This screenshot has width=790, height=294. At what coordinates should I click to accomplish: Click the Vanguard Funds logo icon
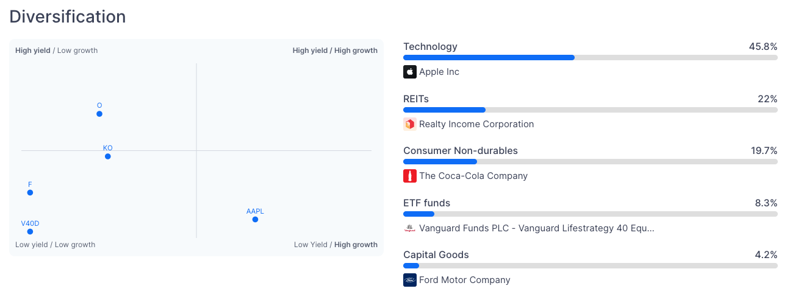tap(409, 228)
